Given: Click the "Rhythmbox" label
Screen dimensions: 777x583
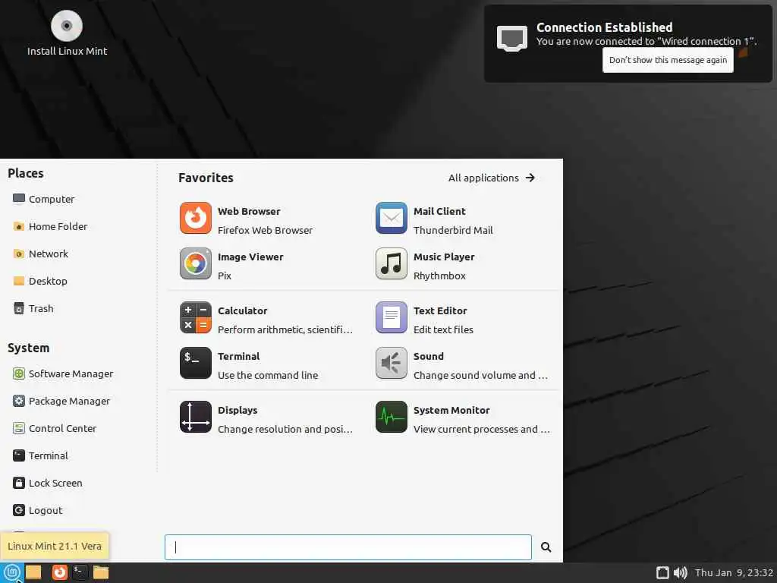Looking at the screenshot, I should pos(439,276).
